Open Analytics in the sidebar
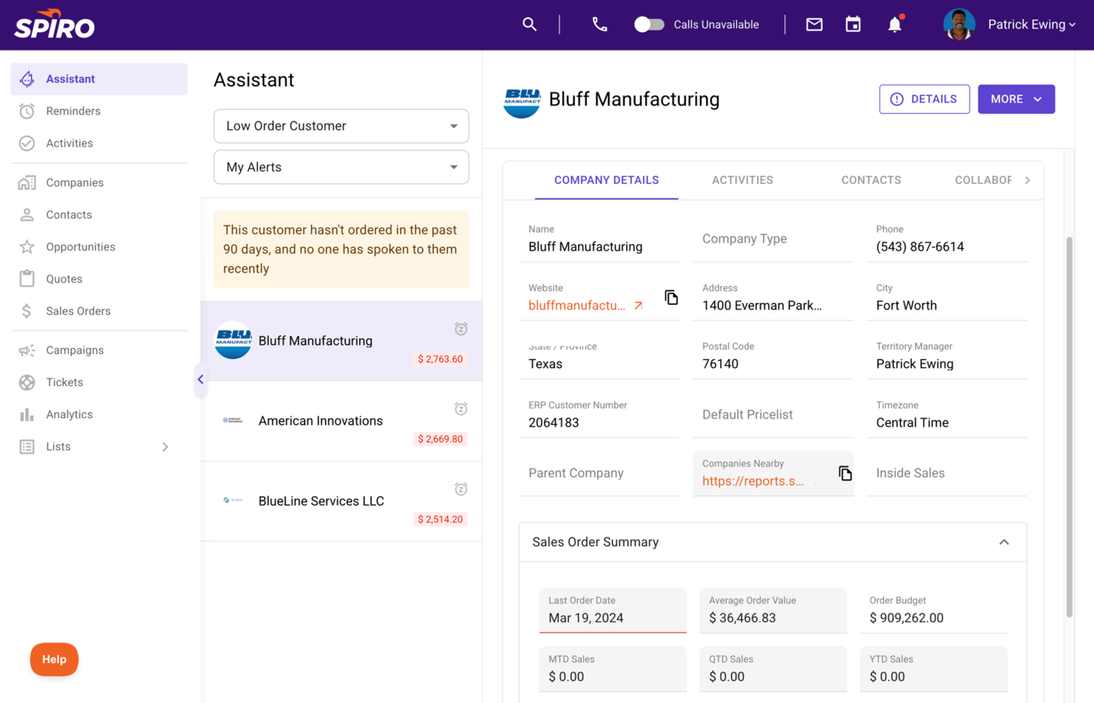 pyautogui.click(x=99, y=414)
